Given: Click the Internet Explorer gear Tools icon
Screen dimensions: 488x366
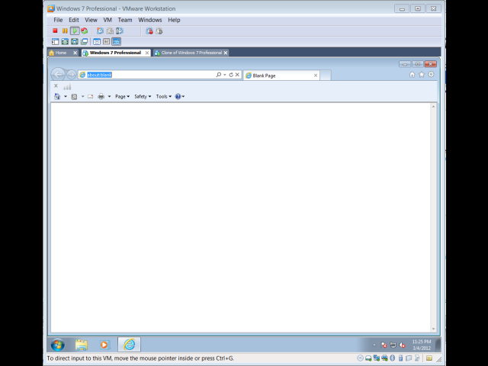Looking at the screenshot, I should click(x=431, y=75).
